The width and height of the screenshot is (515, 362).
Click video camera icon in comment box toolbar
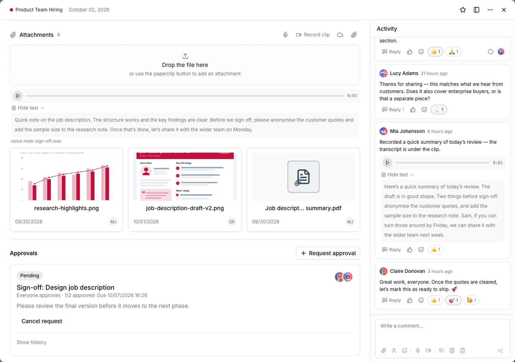click(x=428, y=350)
